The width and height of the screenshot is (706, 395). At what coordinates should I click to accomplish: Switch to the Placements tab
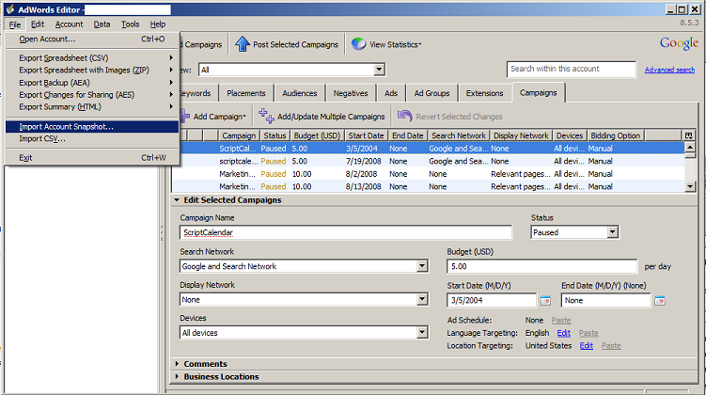pos(246,93)
